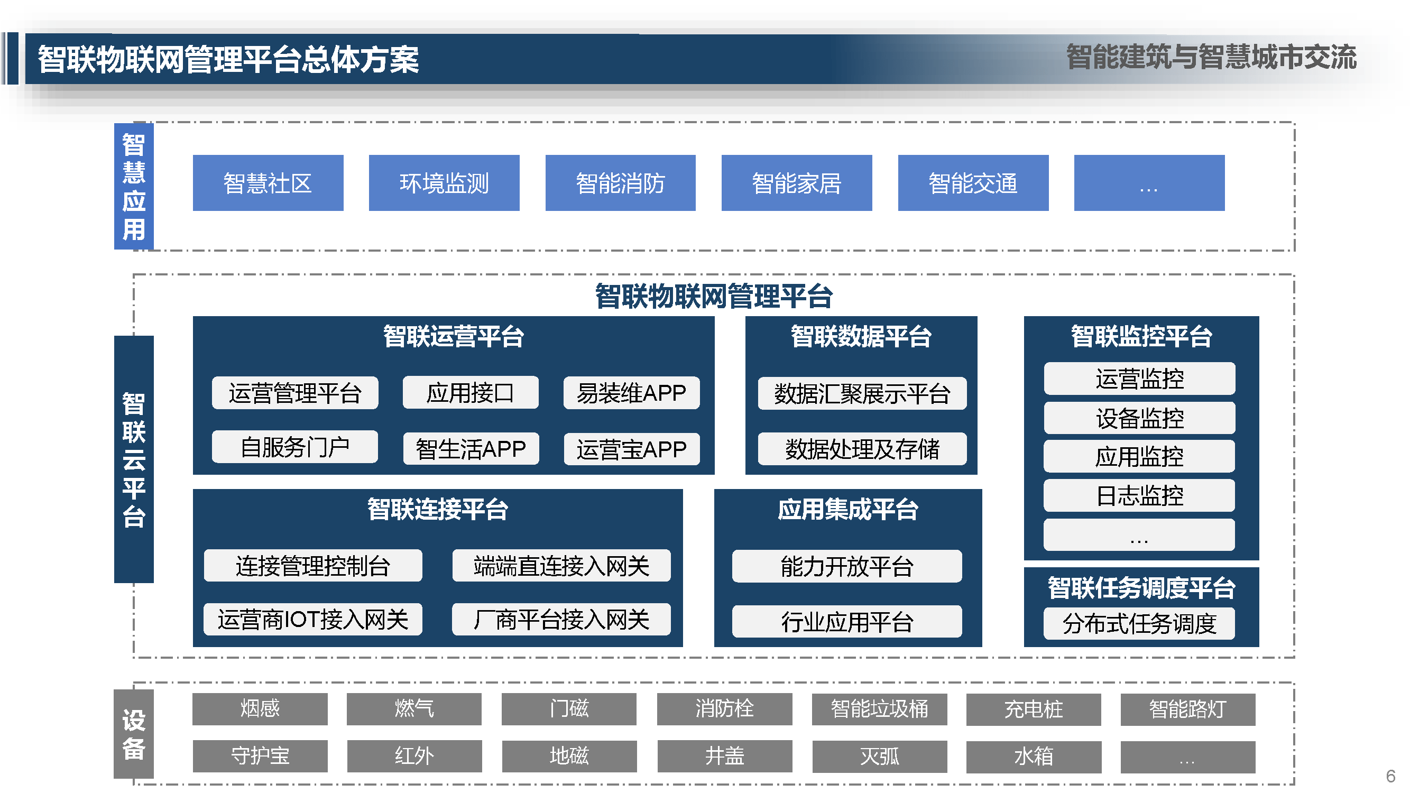The height and width of the screenshot is (793, 1410).
Task: Click the 智慧应用 vertical label
Action: [134, 187]
